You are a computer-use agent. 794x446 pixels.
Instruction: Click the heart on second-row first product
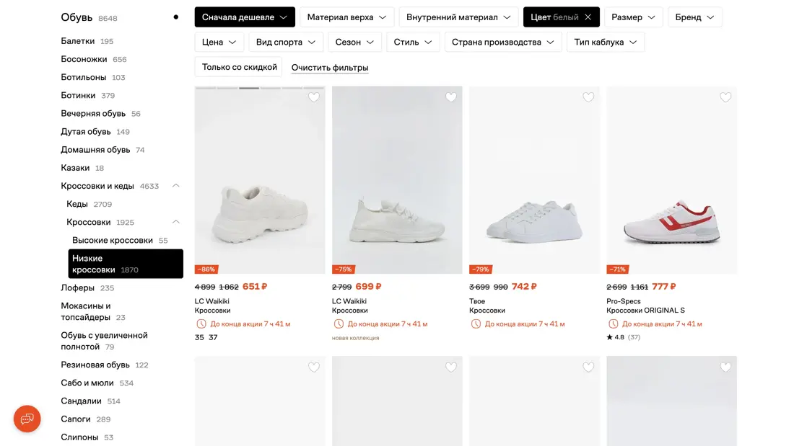(314, 367)
